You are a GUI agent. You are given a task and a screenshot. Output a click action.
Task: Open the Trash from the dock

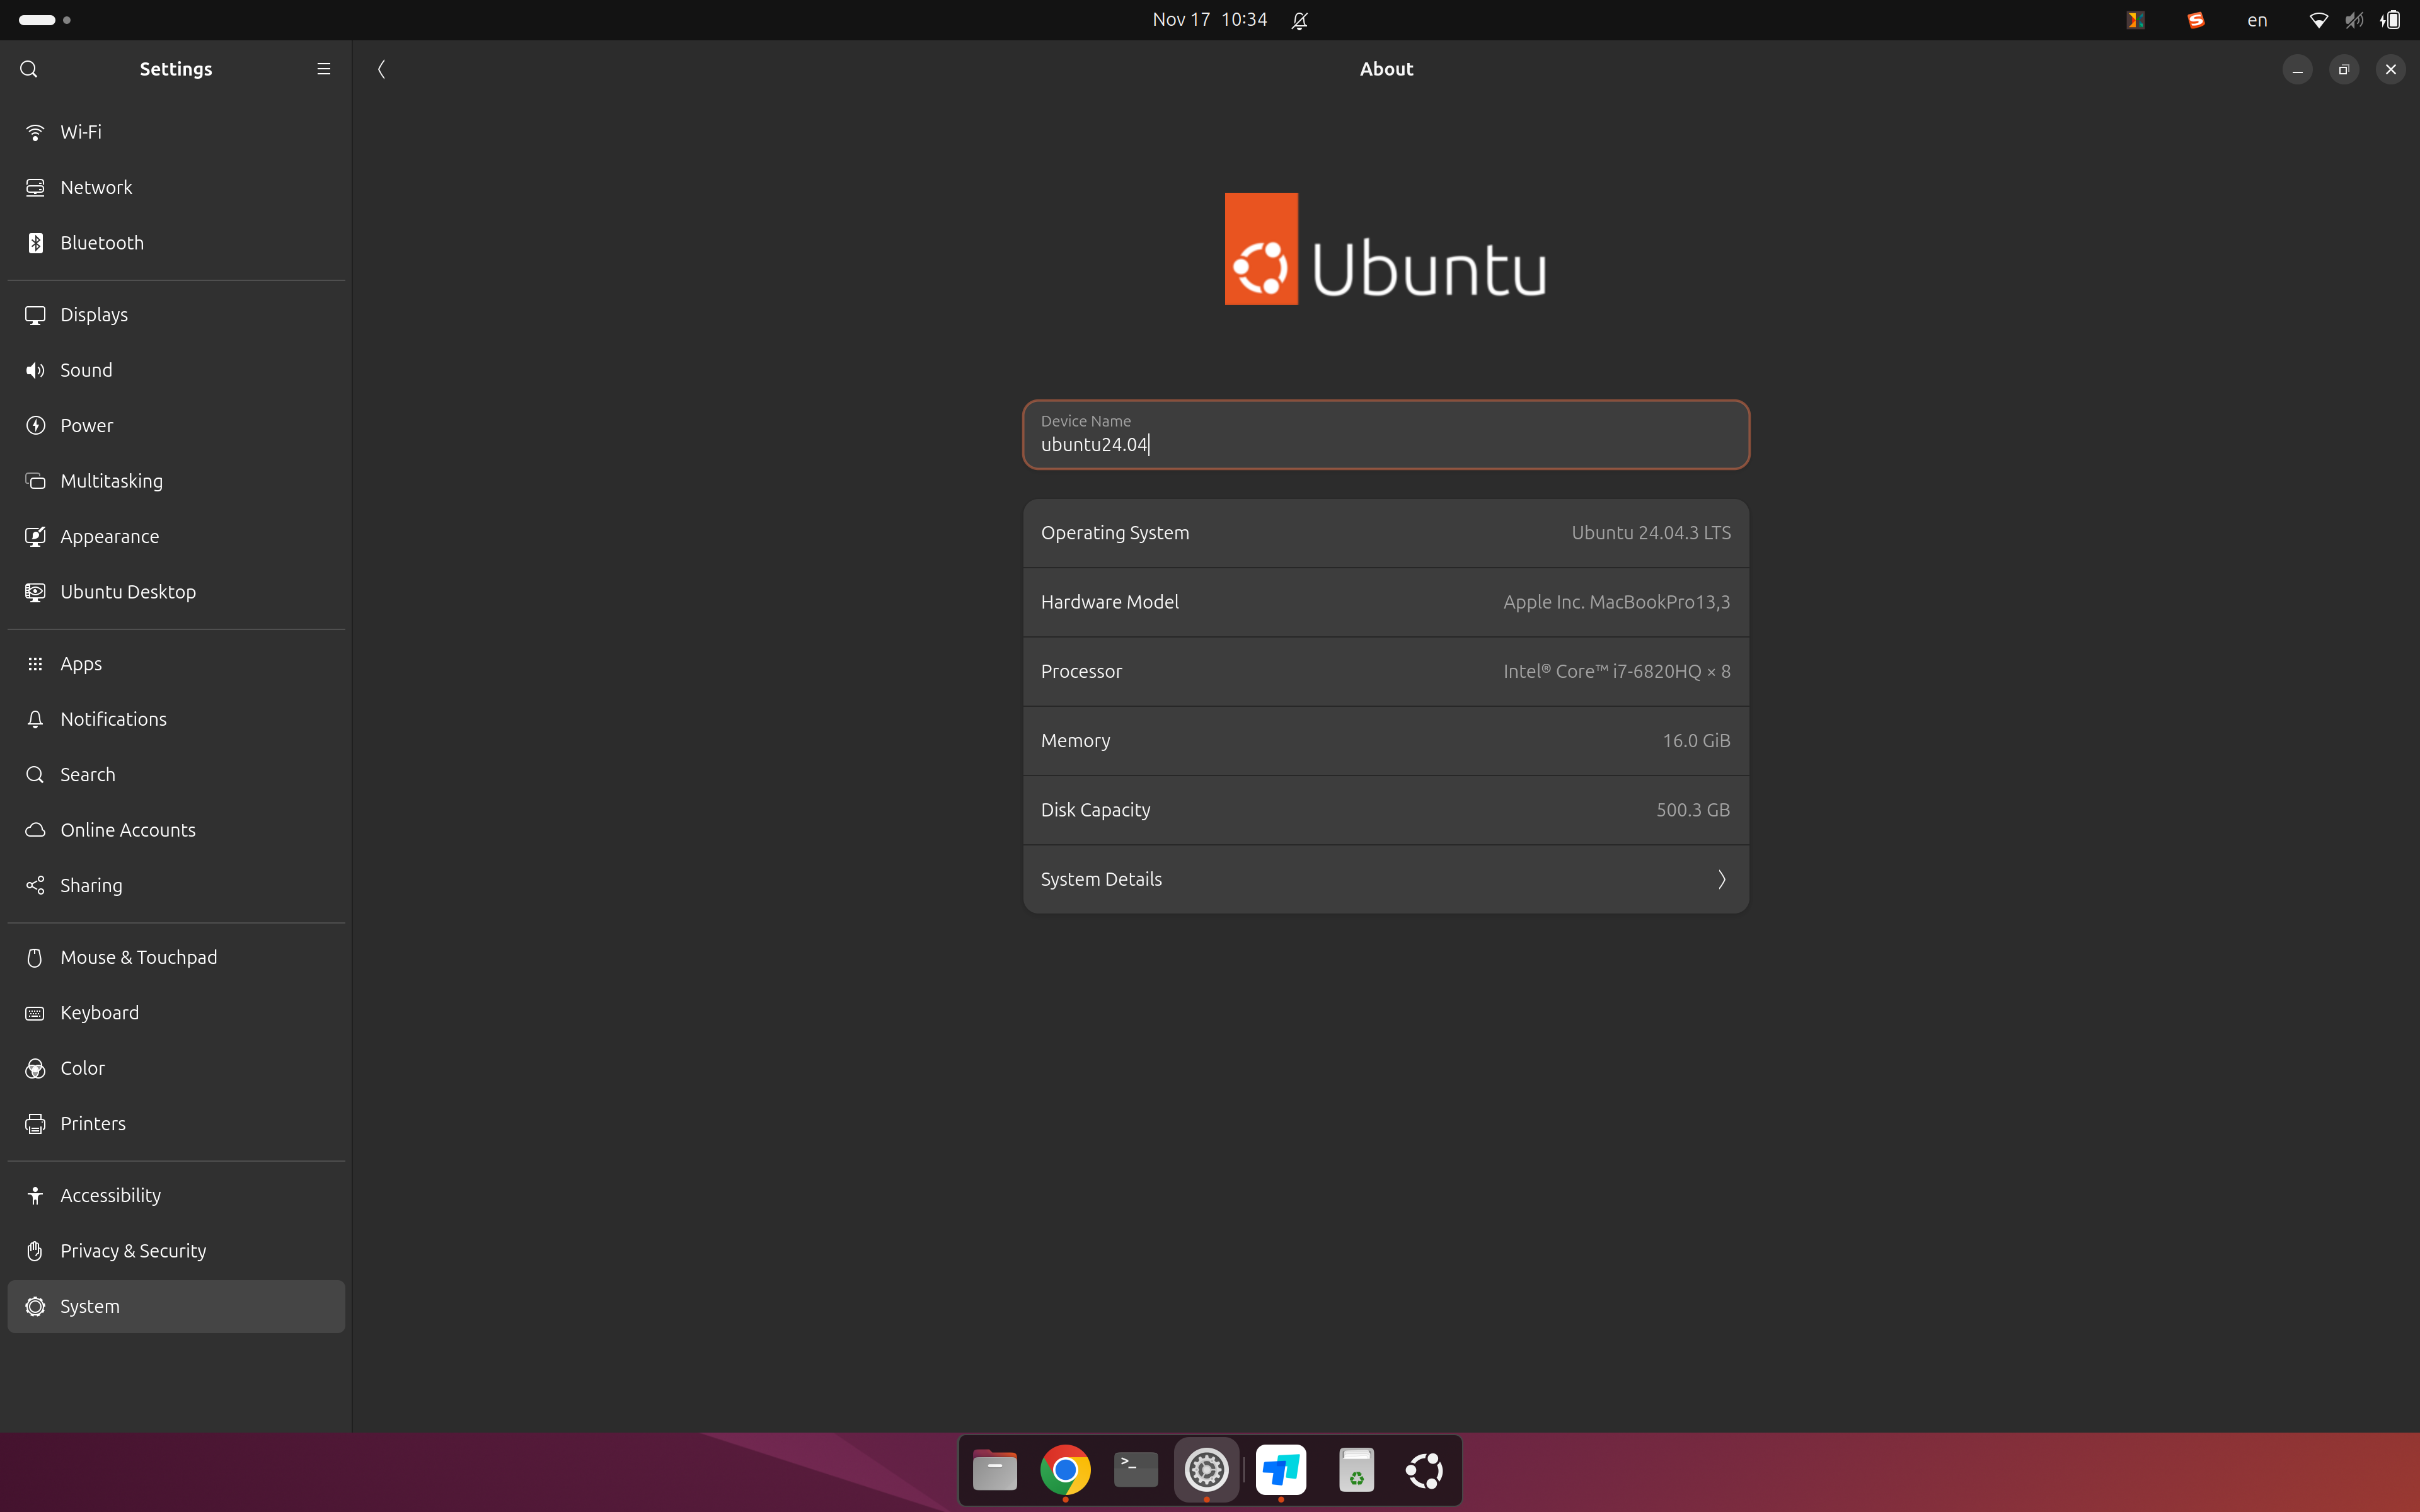[x=1355, y=1470]
